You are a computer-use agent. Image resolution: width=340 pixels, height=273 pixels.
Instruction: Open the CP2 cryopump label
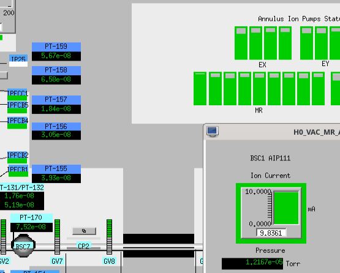[83, 246]
